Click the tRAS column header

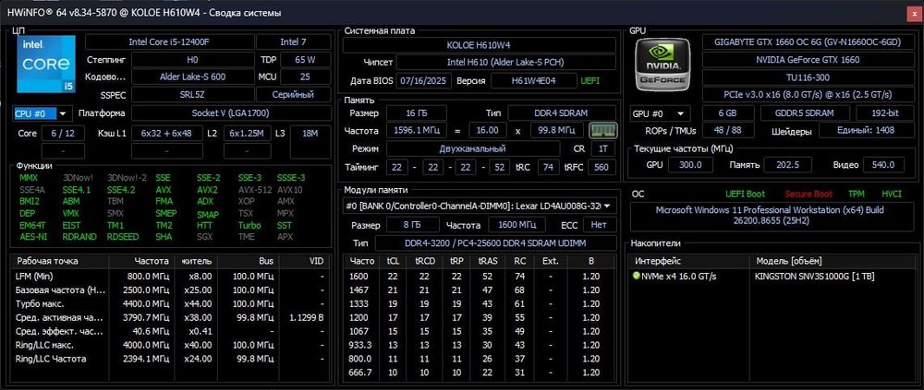(487, 261)
